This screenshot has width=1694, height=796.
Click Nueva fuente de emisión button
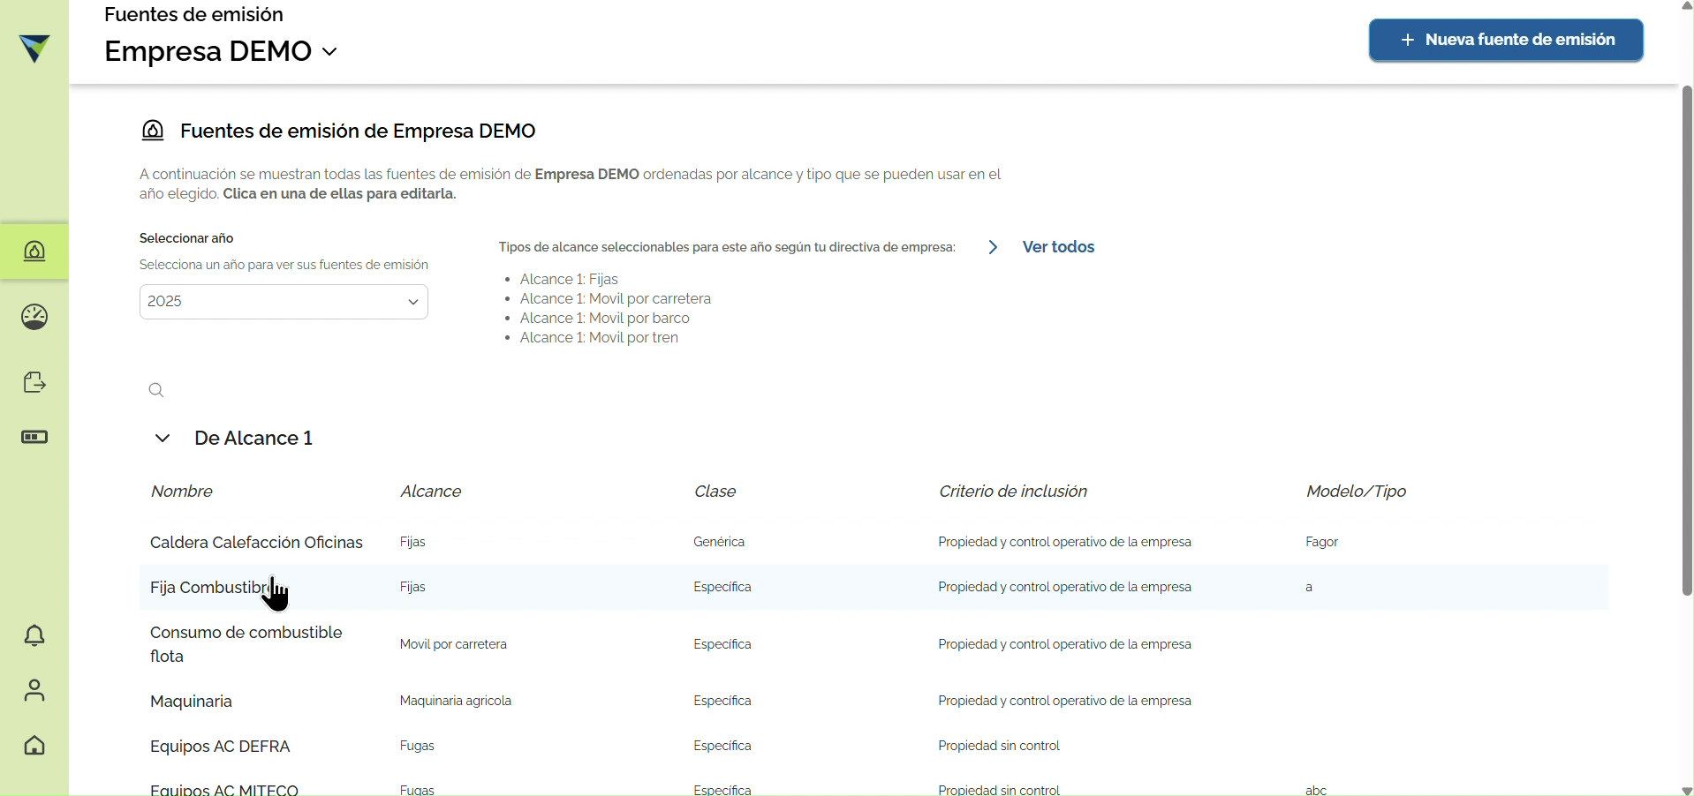tap(1506, 41)
